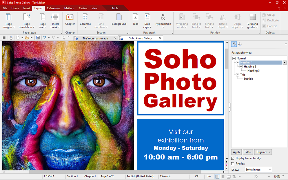The image size is (288, 180).
Task: Click the Save icon in the toolbar
Action: coord(38,37)
